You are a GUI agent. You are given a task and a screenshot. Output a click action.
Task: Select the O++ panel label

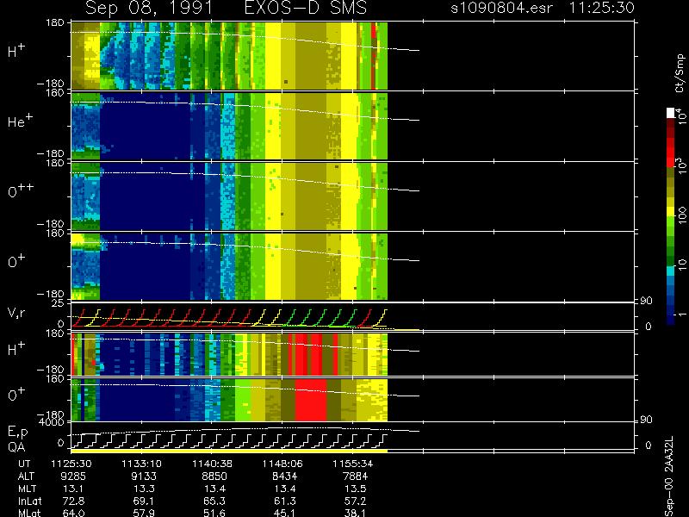[x=21, y=190]
